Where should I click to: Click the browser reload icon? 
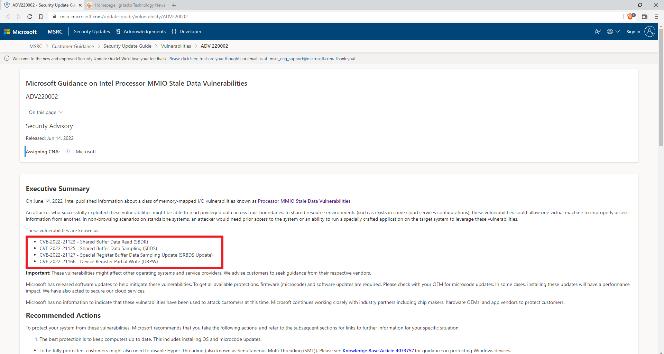[x=30, y=17]
